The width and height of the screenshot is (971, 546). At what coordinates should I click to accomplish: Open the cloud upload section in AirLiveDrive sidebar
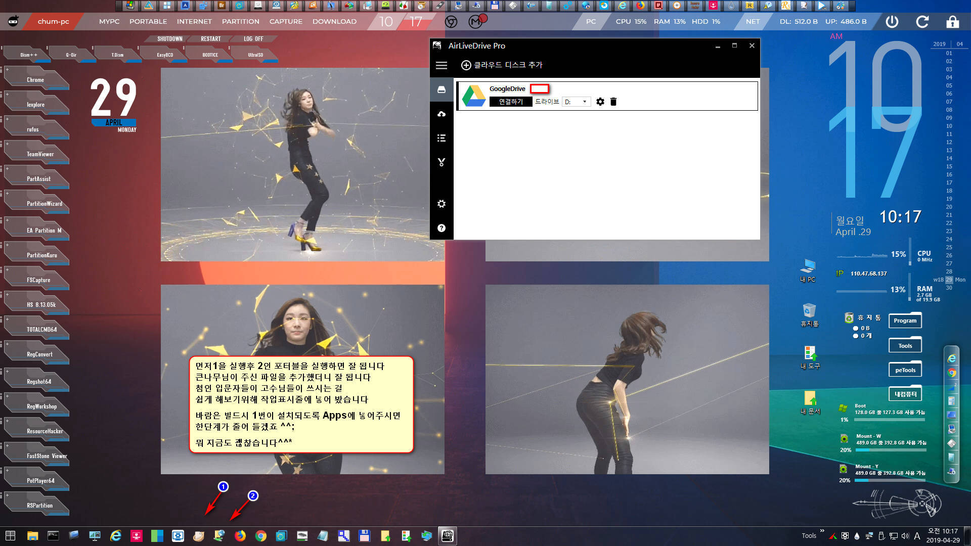[x=442, y=114]
